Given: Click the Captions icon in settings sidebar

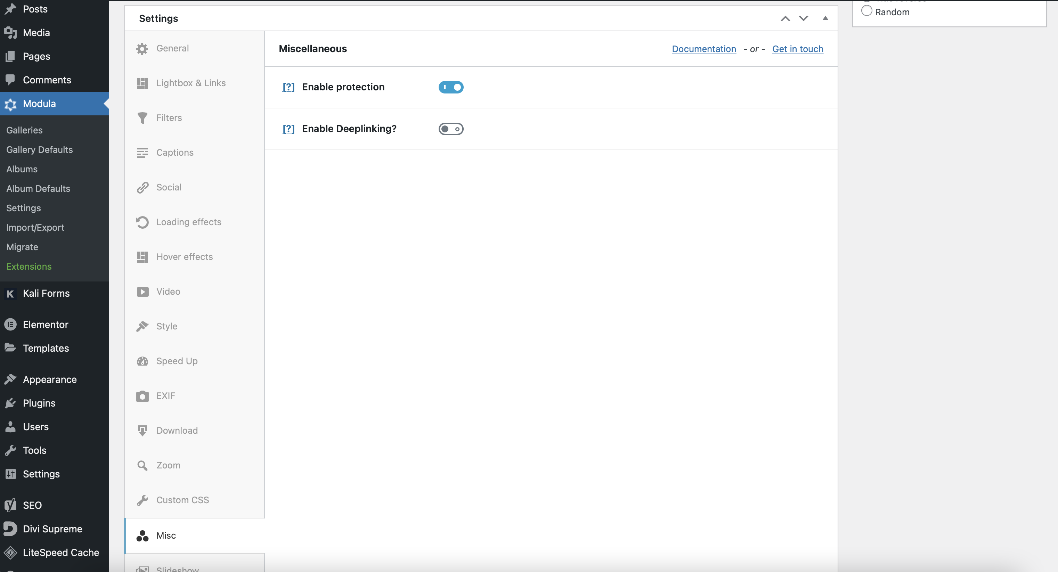Looking at the screenshot, I should point(143,152).
